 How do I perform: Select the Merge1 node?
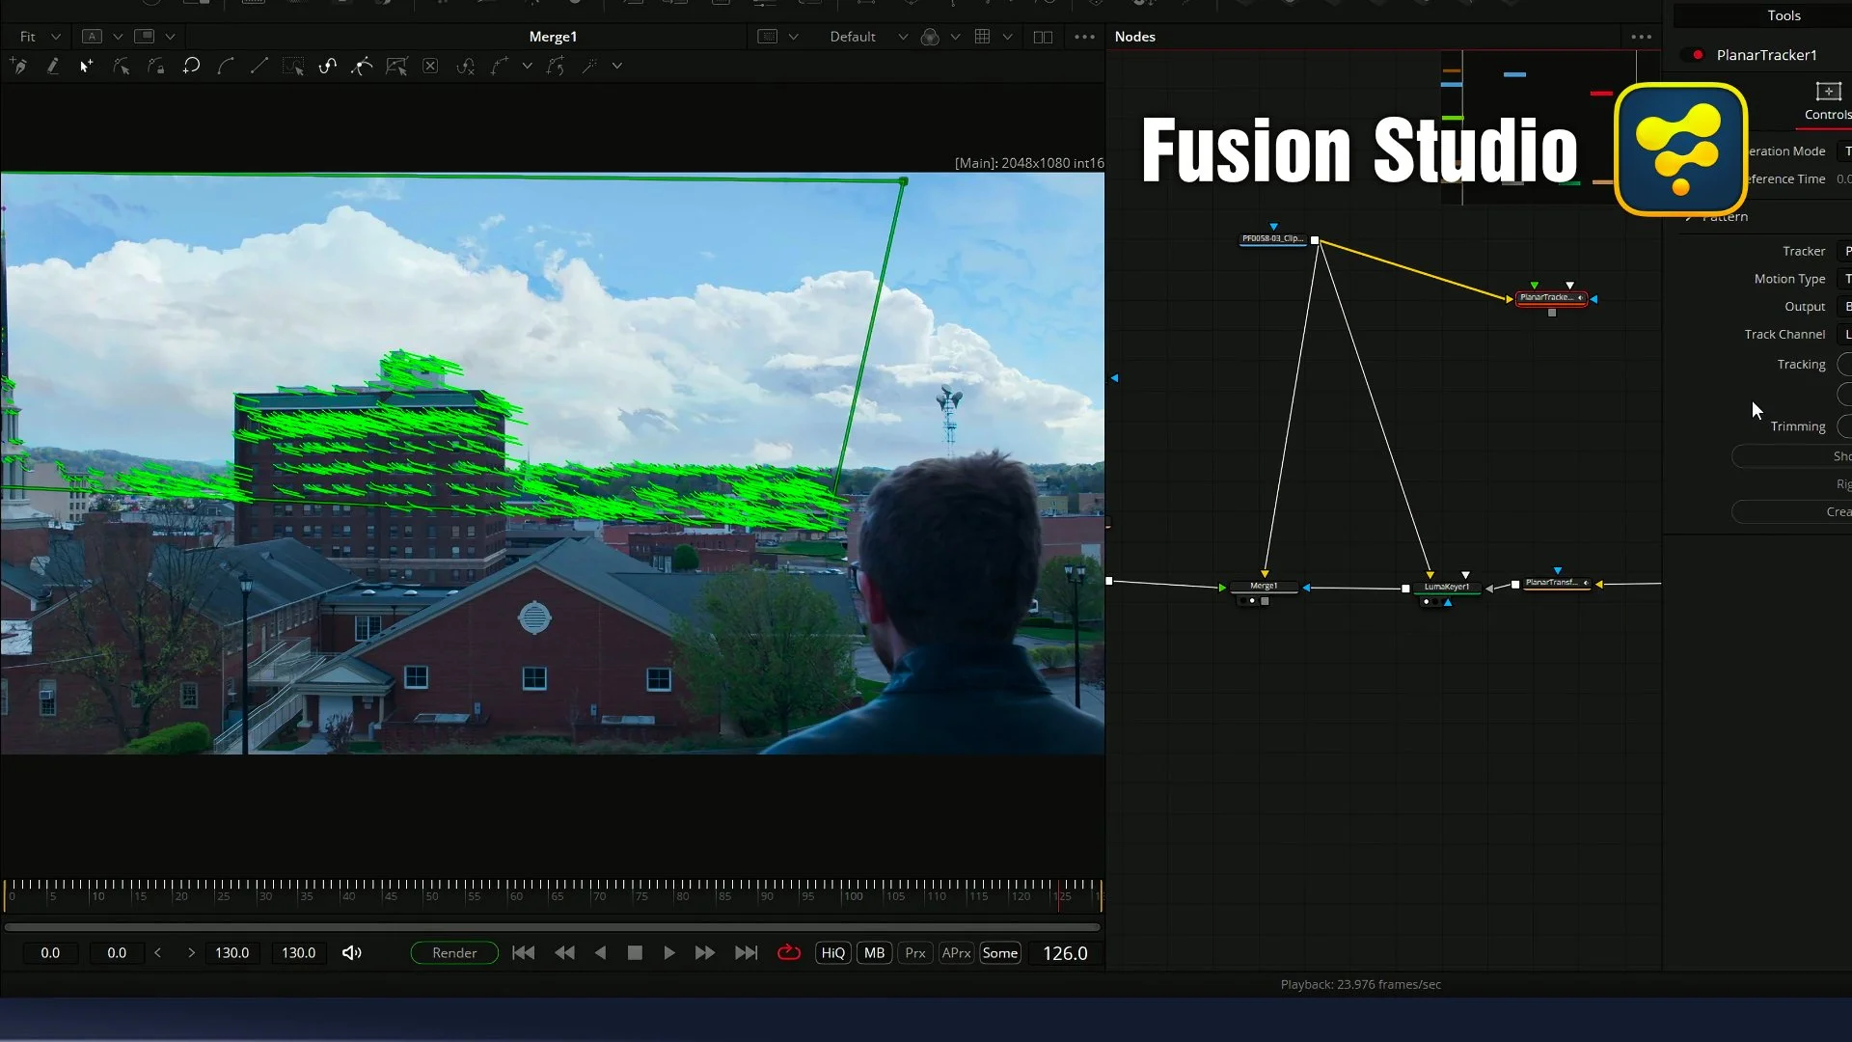[1264, 587]
